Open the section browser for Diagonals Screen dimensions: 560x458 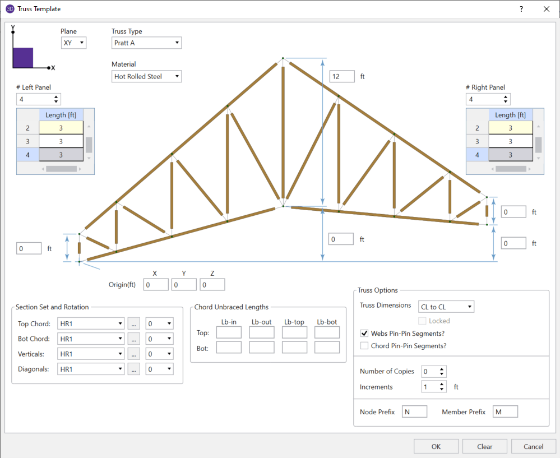(133, 369)
